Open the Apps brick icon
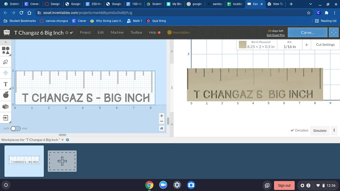 coord(6,106)
